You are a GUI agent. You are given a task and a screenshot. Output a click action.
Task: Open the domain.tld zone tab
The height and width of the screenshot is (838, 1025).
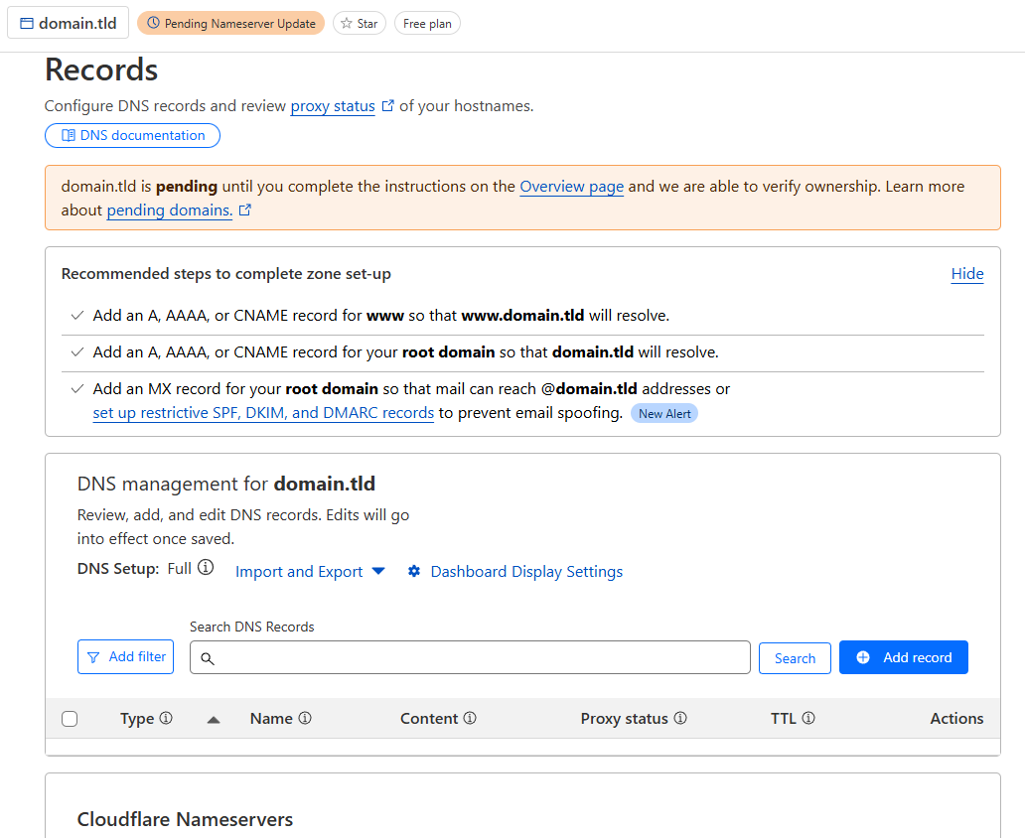68,23
